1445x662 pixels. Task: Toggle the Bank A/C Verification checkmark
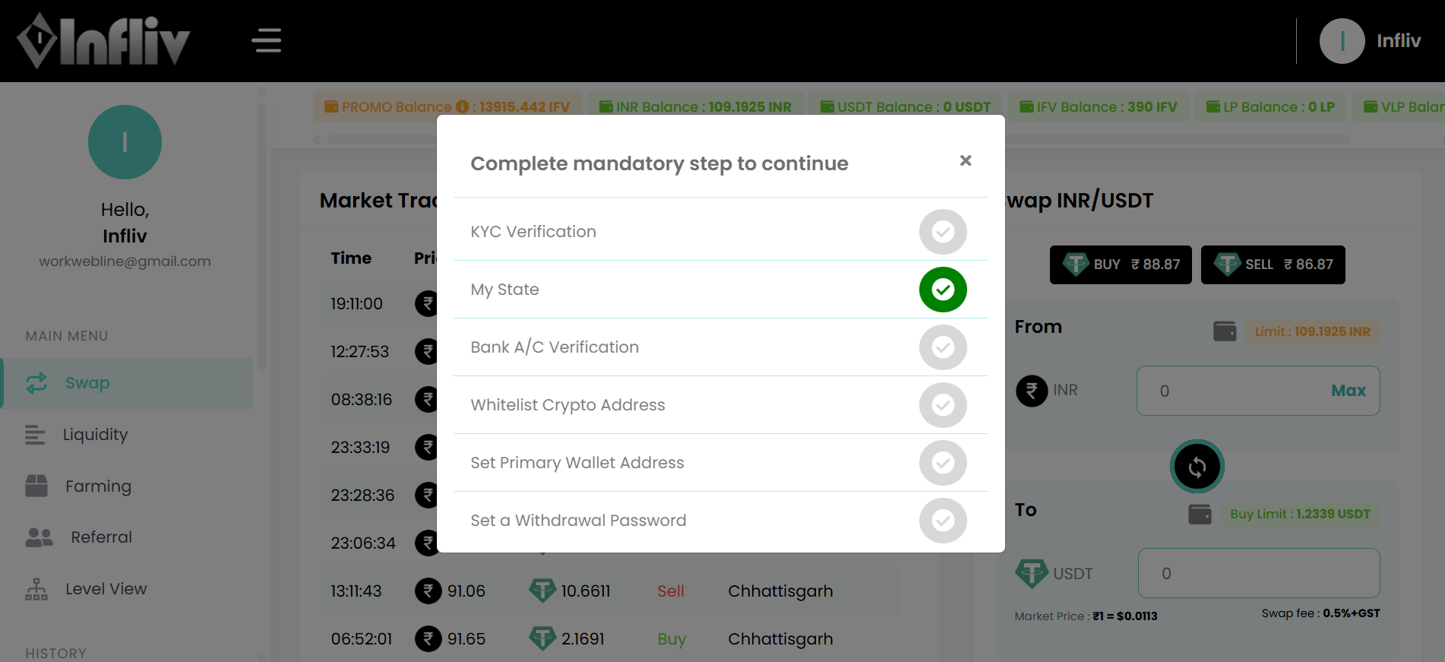pos(943,347)
